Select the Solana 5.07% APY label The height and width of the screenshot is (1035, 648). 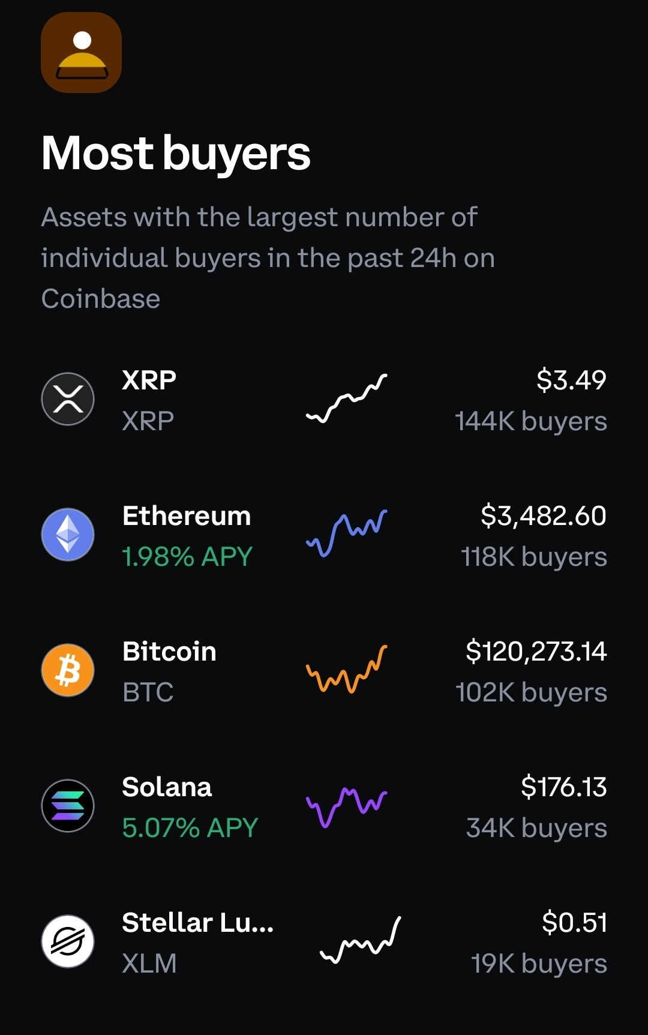coord(190,828)
